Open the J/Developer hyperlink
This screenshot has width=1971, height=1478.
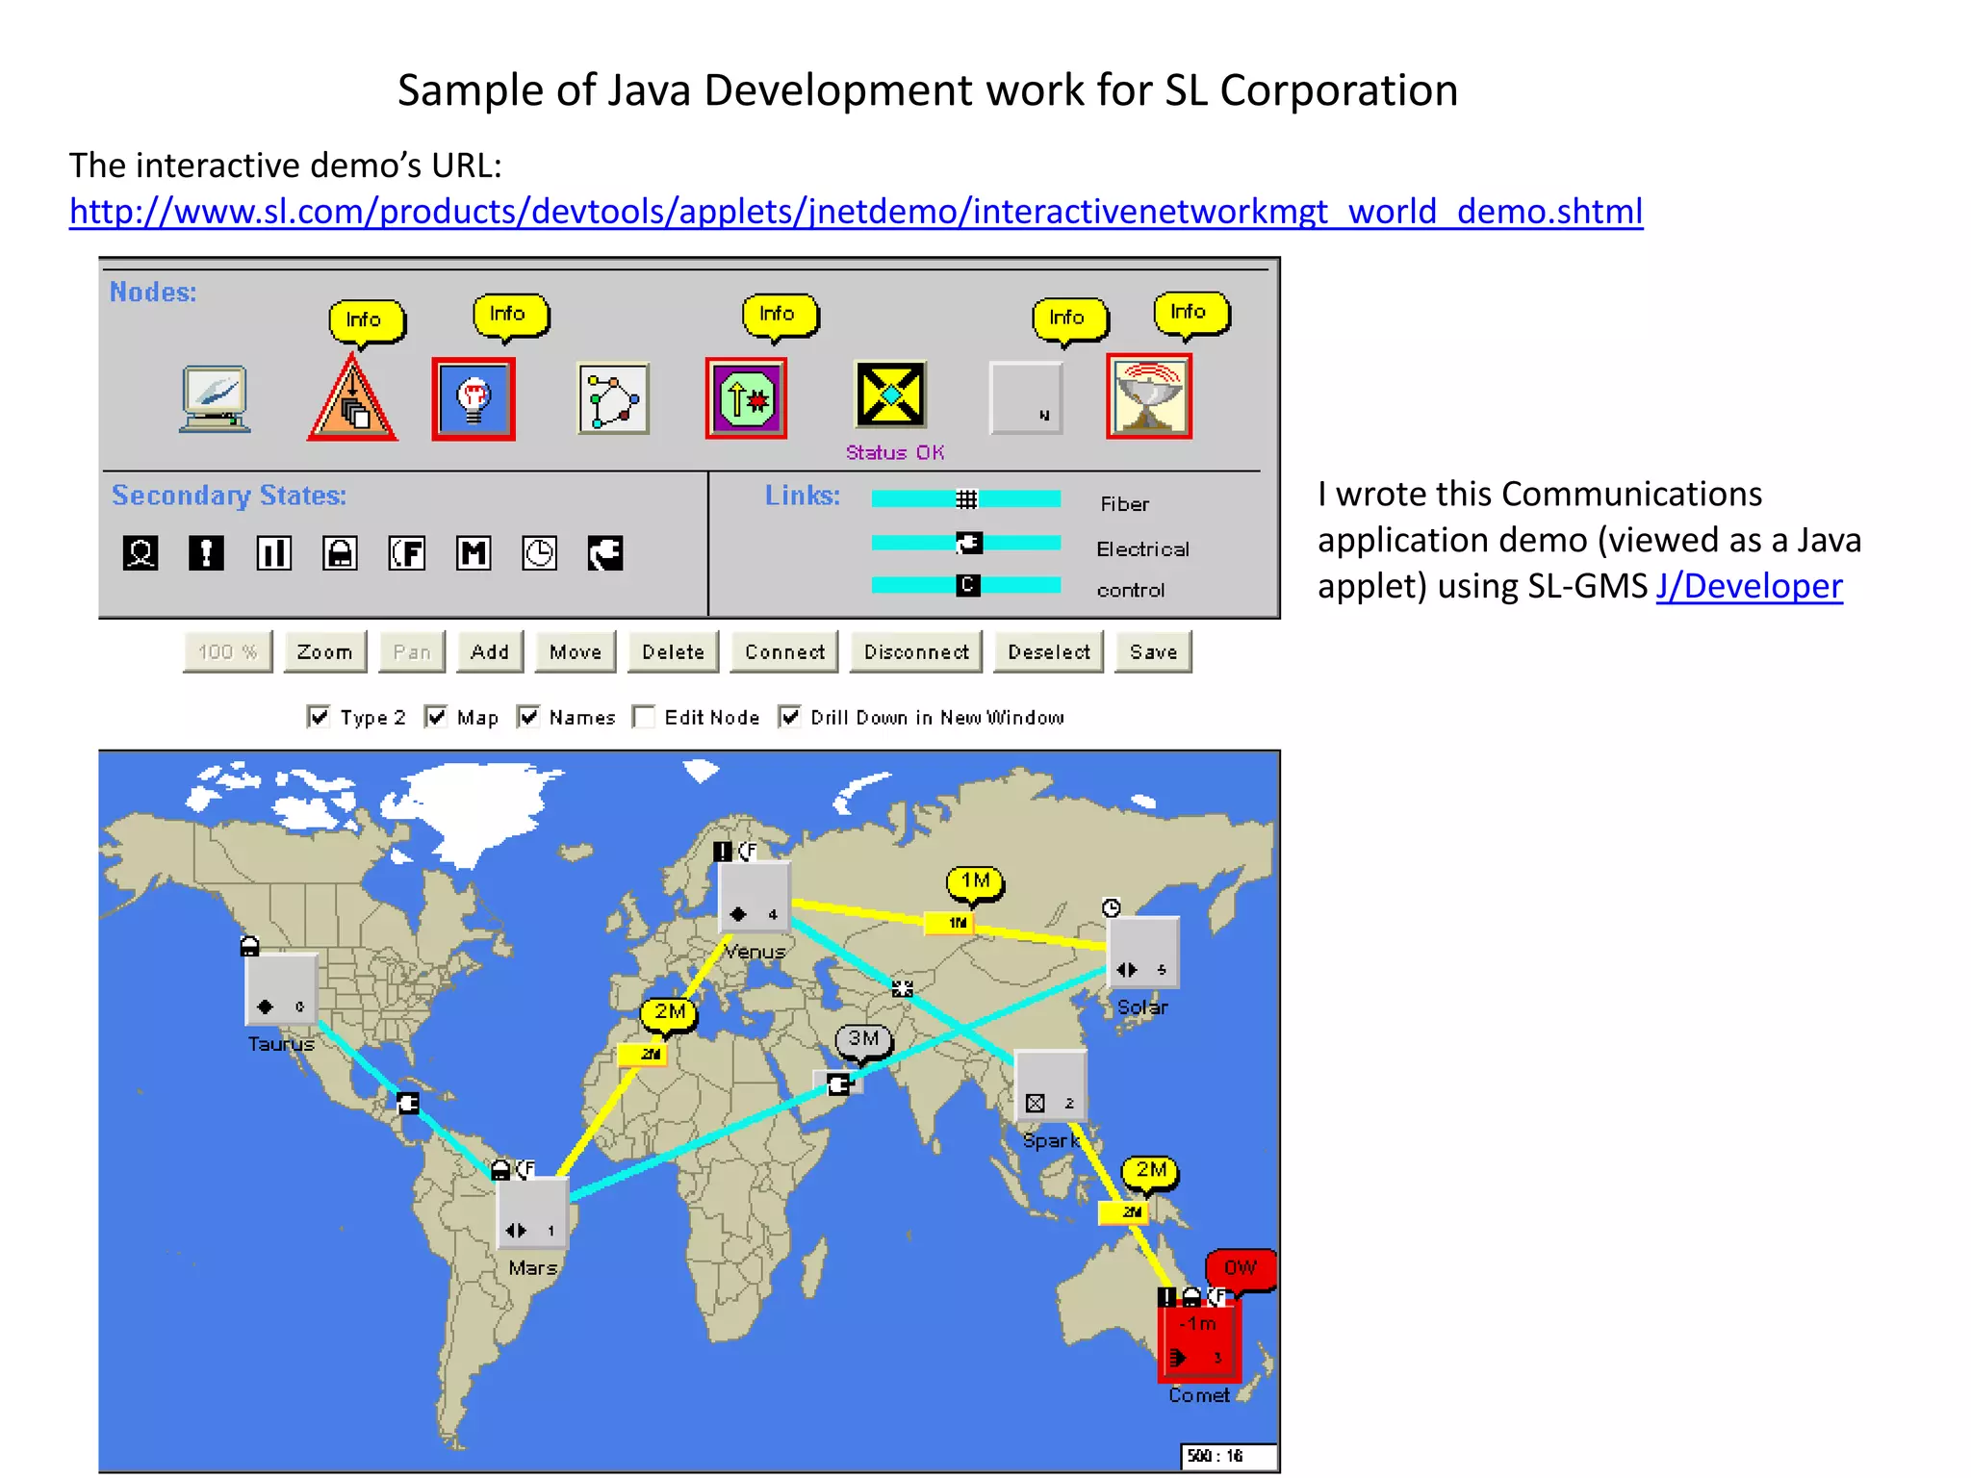tap(1749, 586)
